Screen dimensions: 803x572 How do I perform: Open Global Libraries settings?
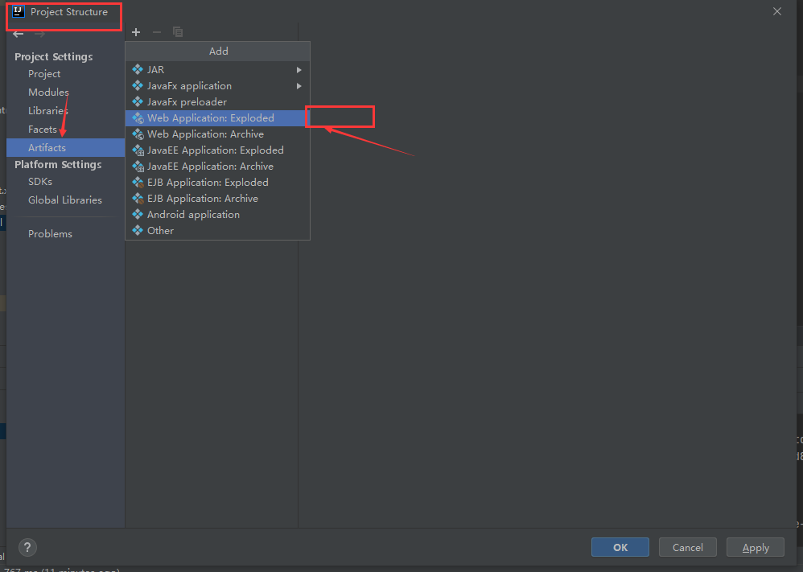65,200
